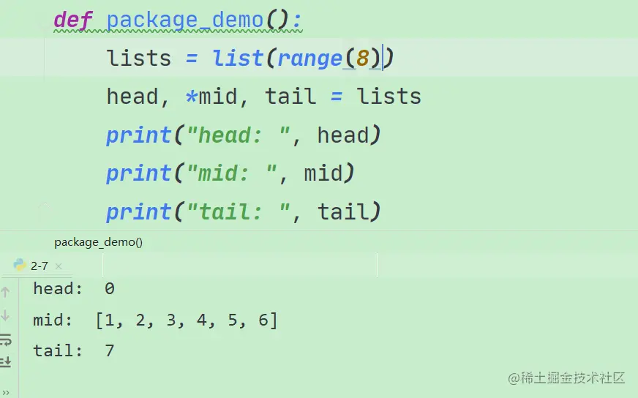Image resolution: width=638 pixels, height=398 pixels.
Task: Click the tail: 7 console output line
Action: 74,350
